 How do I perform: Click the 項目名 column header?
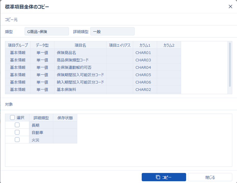[x=80, y=45]
